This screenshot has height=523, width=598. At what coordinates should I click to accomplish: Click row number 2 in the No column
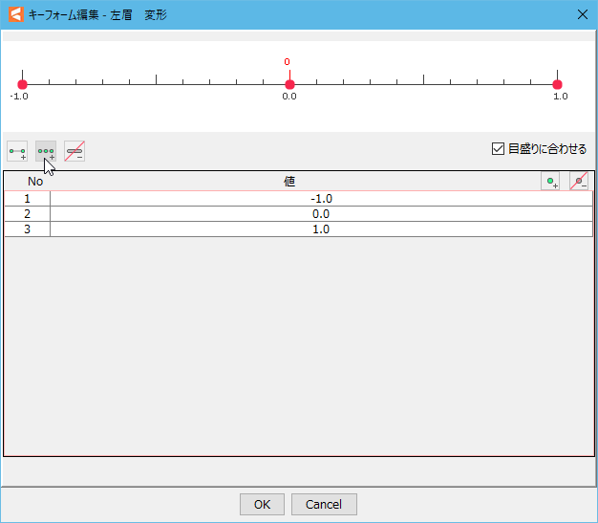pos(27,214)
